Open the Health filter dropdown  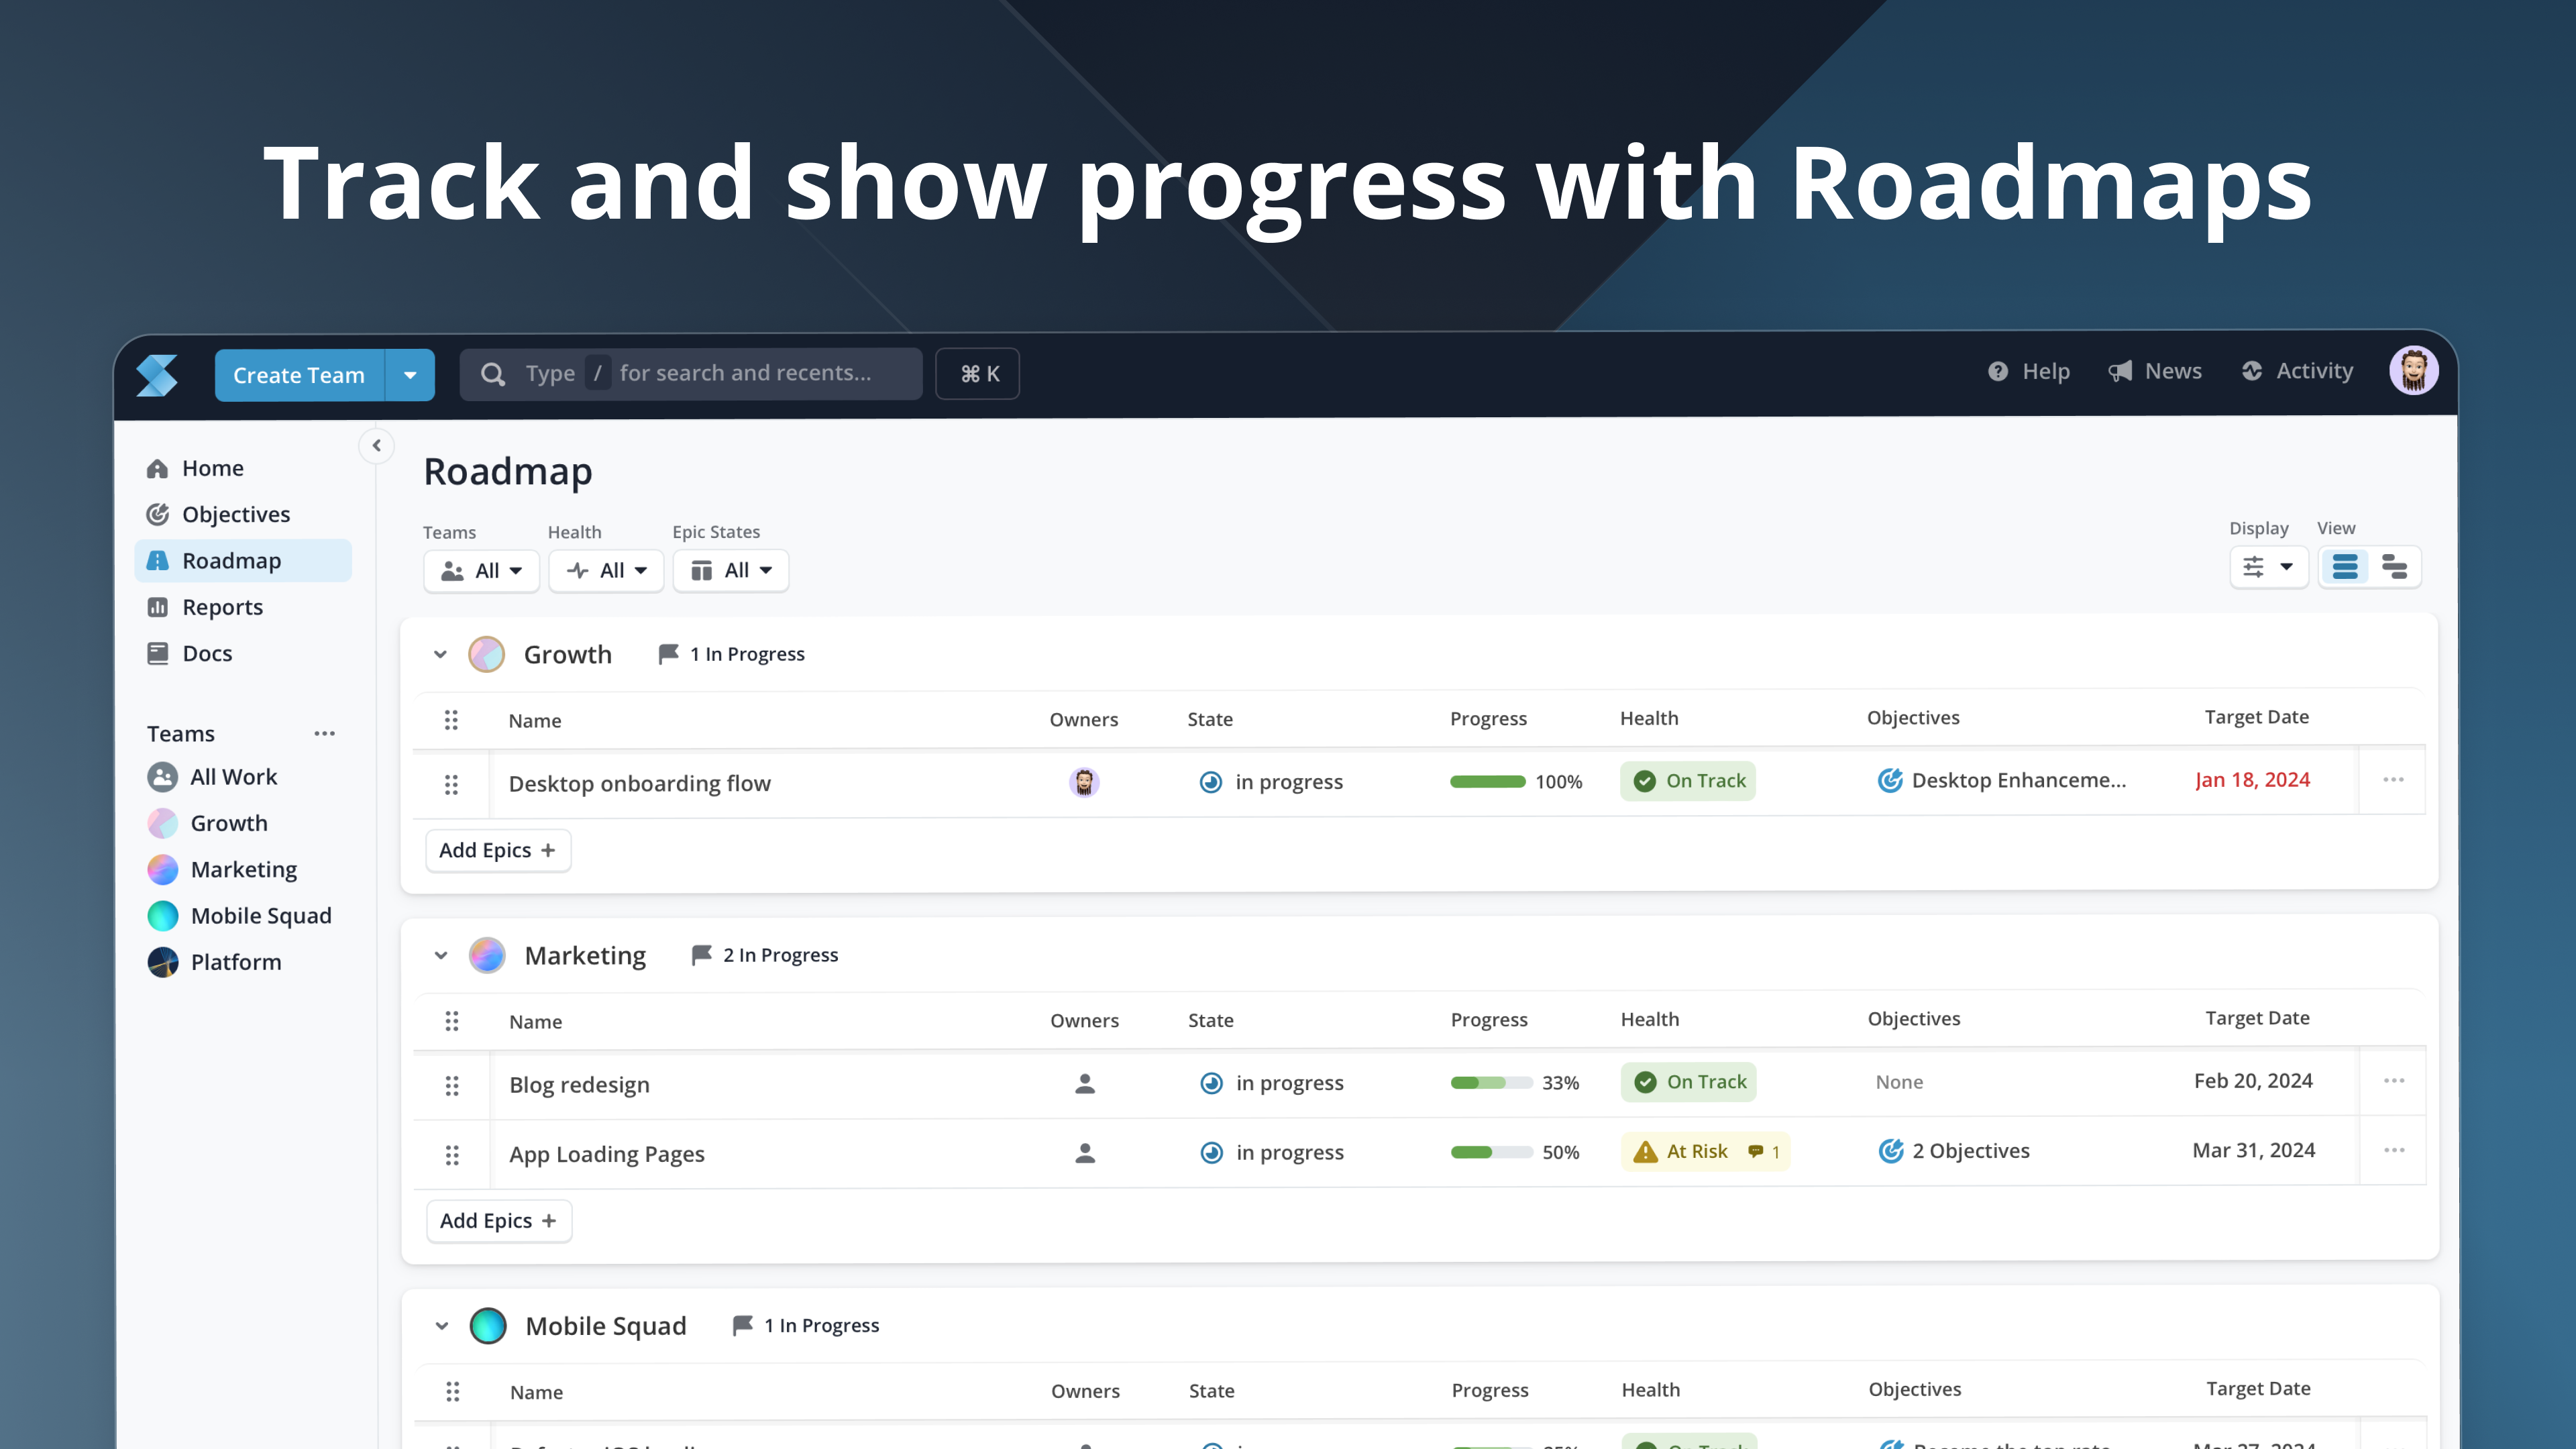606,571
